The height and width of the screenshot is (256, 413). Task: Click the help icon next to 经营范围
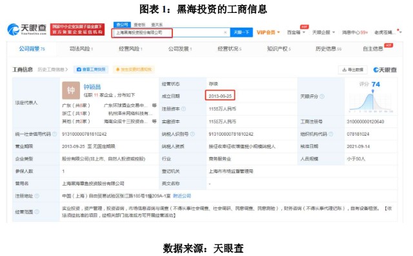point(37,211)
